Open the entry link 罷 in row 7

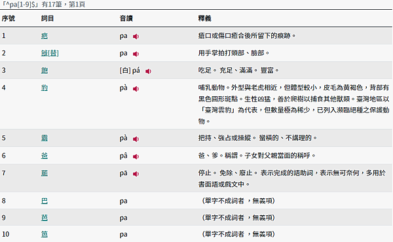[x=45, y=173]
